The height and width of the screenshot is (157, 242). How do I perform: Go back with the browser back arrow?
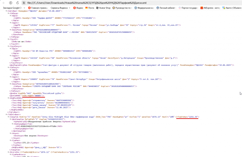[4, 3]
